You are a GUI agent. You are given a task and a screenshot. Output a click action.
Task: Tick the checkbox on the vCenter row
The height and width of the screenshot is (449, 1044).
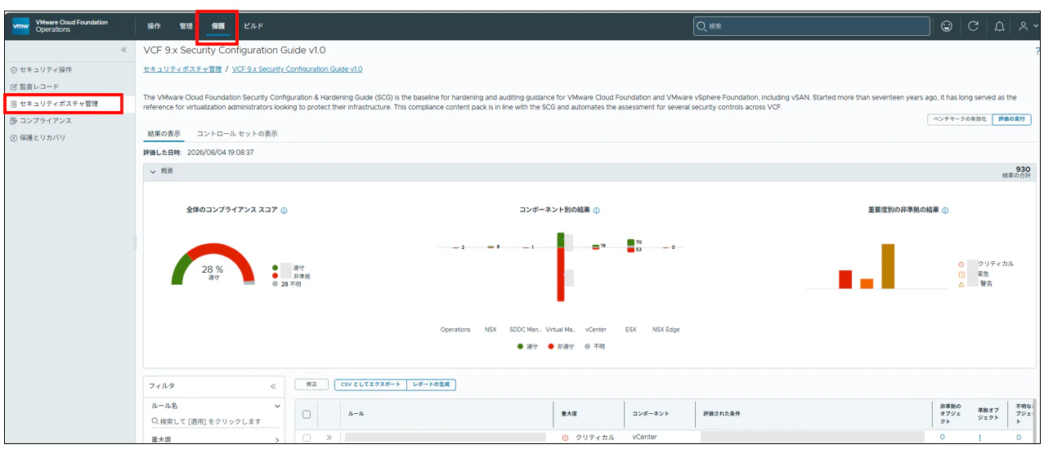pos(307,438)
